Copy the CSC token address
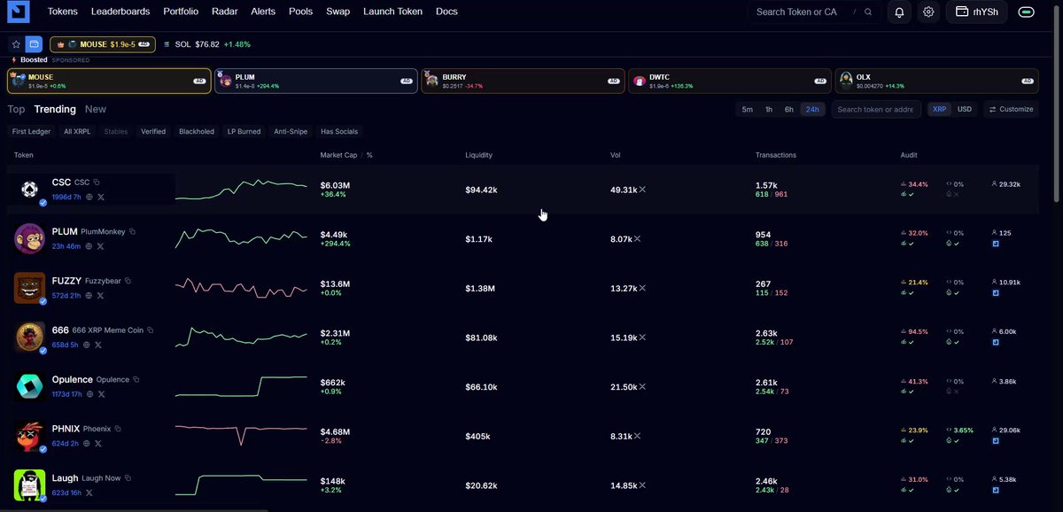The width and height of the screenshot is (1063, 512). pyautogui.click(x=97, y=182)
